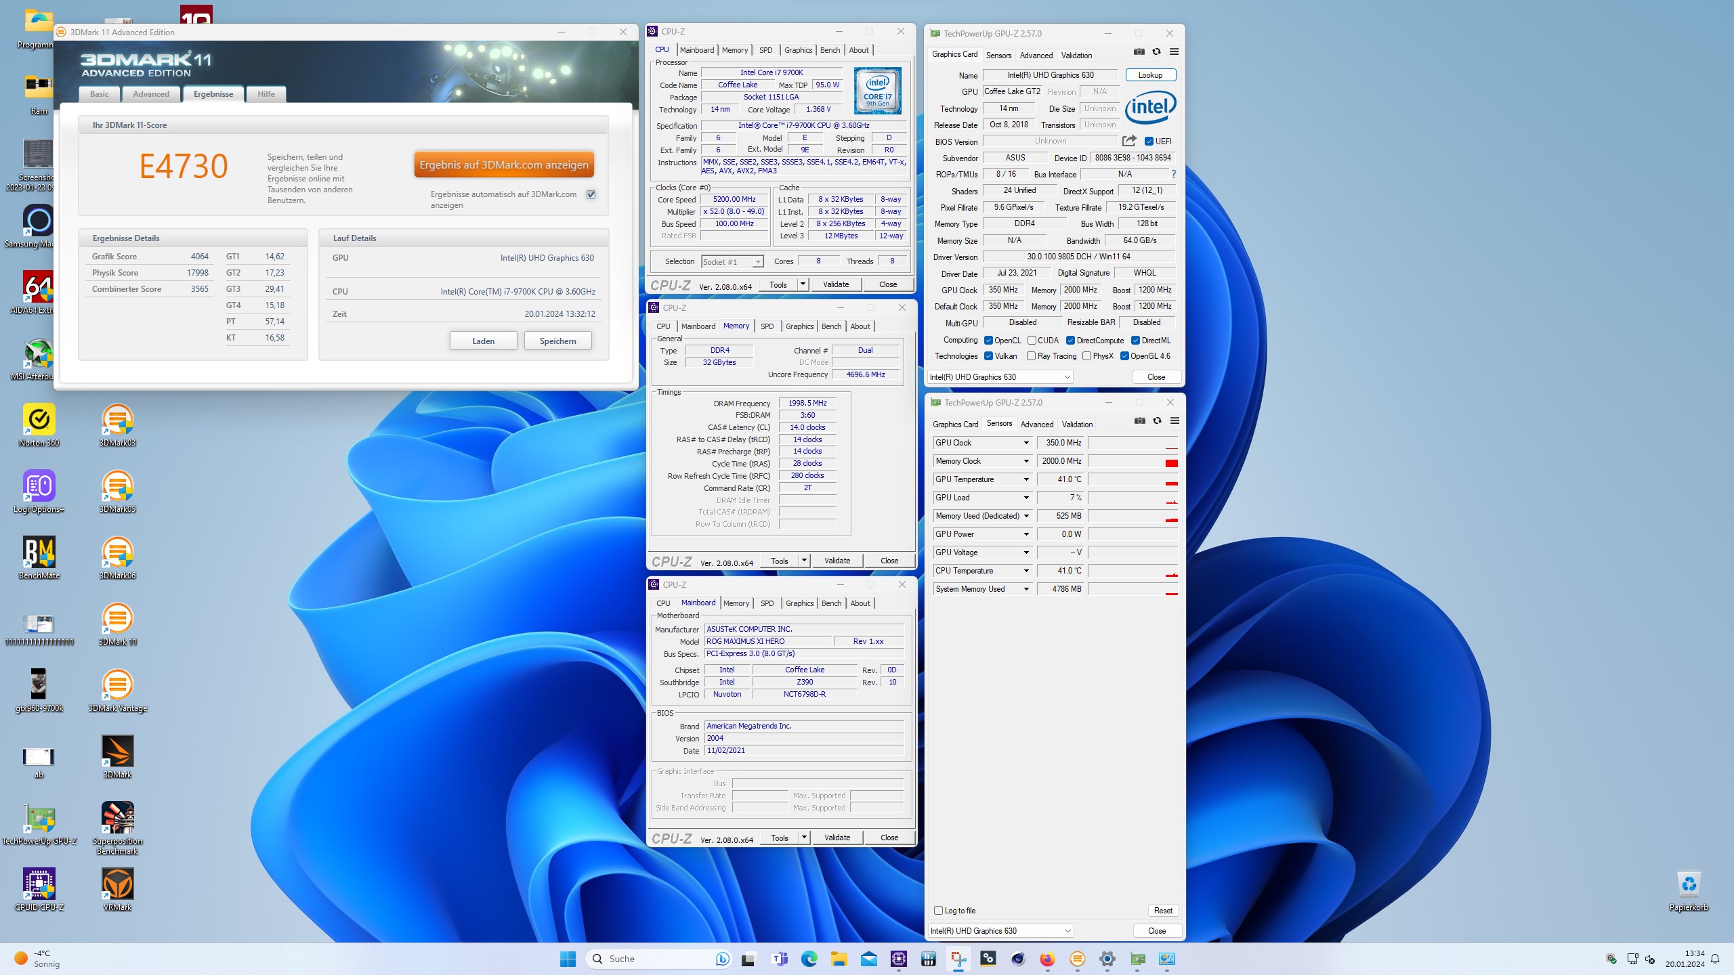Open the GPU Load sensor dropdown
Viewport: 1734px width, 975px height.
coord(1026,498)
